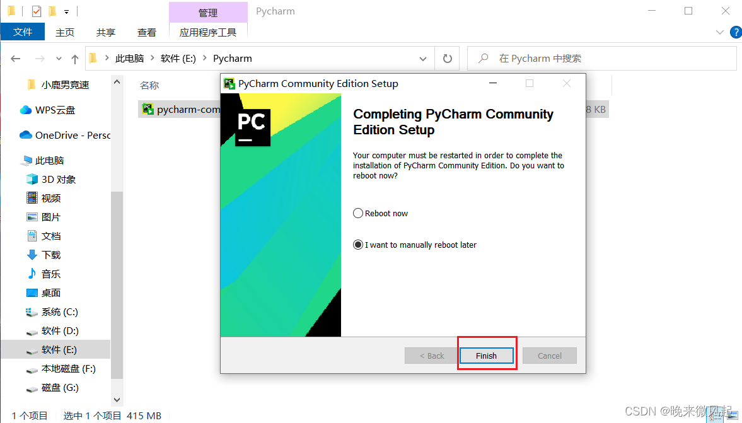742x423 pixels.
Task: Click the Explorer folder icon in title bar
Action: click(x=11, y=11)
